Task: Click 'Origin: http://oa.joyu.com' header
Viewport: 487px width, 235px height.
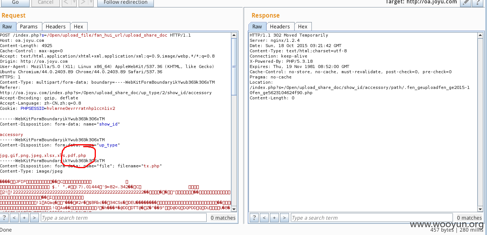Action: (x=34, y=61)
